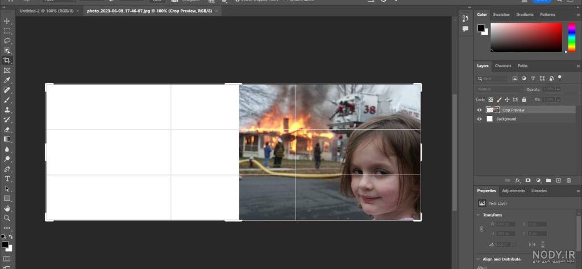Select the Horizontal Type tool
Viewport: 582px width, 269px height.
(7, 179)
